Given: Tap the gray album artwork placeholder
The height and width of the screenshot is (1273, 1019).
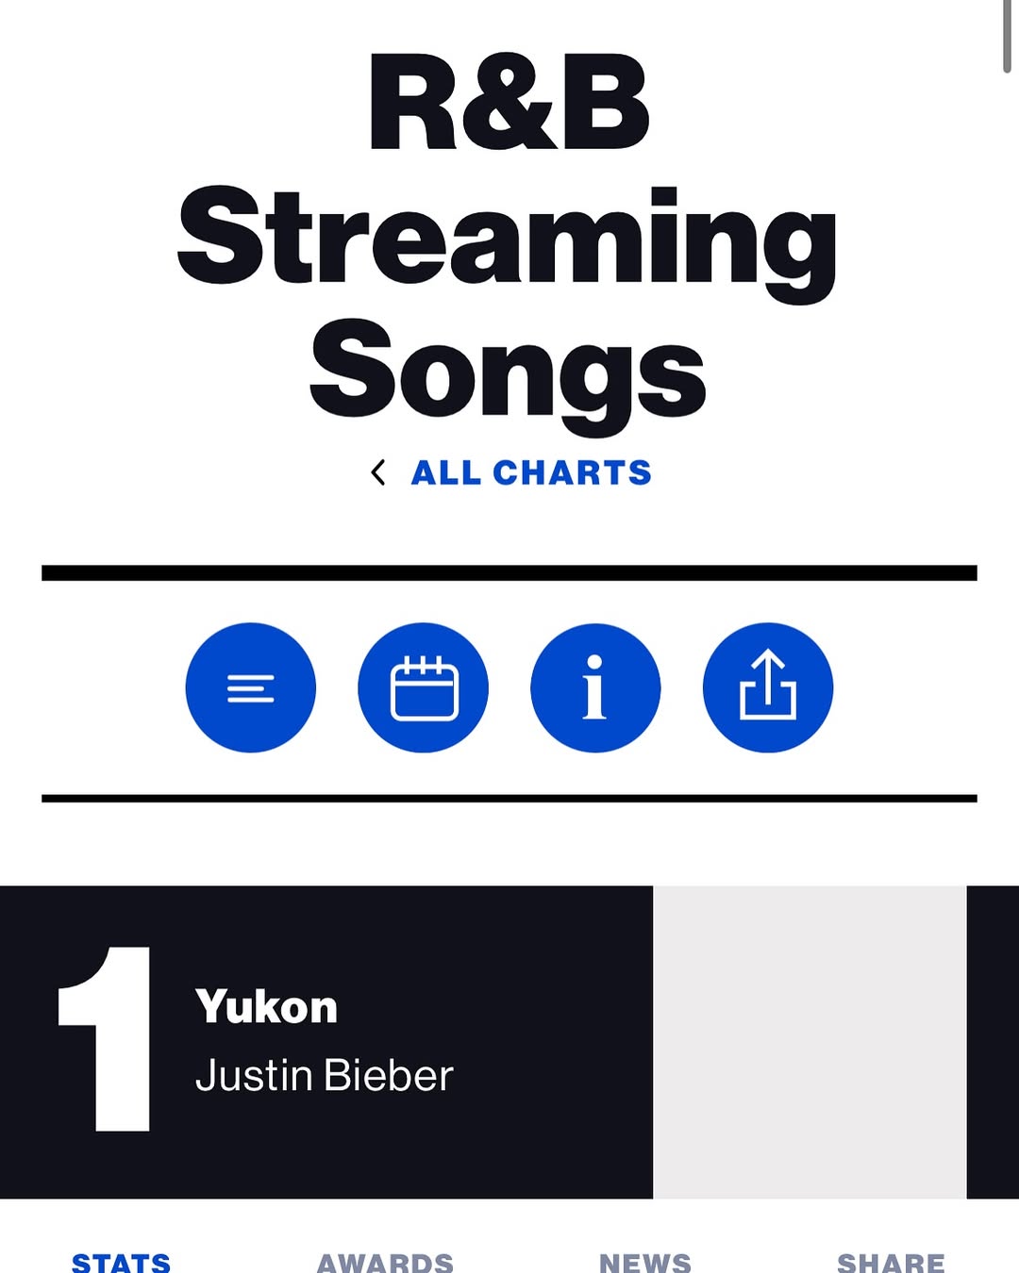Looking at the screenshot, I should pos(810,1042).
